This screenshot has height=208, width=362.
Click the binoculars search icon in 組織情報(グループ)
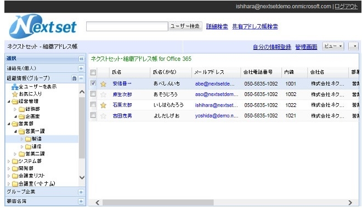pos(74,78)
